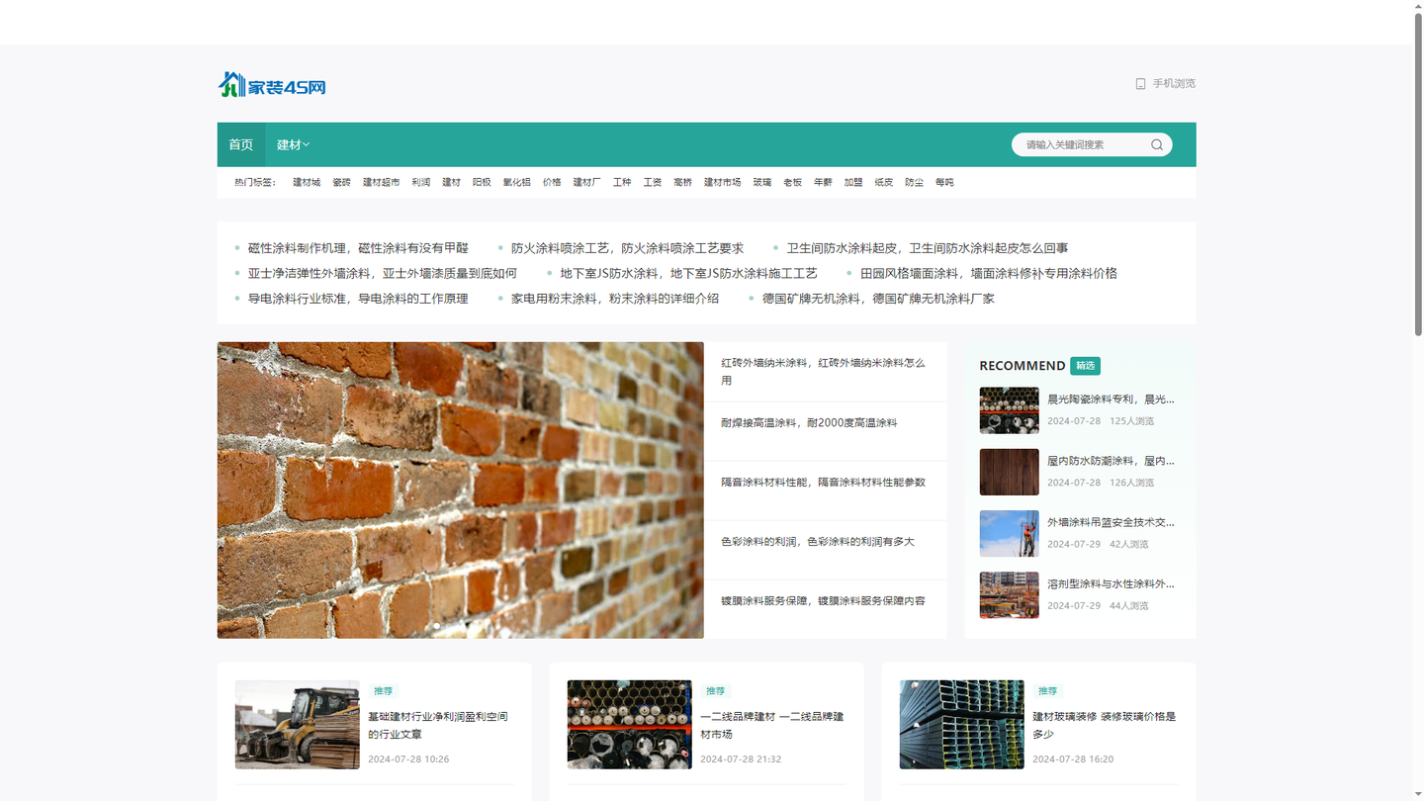Open the 外墙涂料吊篮安全技术交 article title
The height and width of the screenshot is (801, 1424).
click(1112, 522)
